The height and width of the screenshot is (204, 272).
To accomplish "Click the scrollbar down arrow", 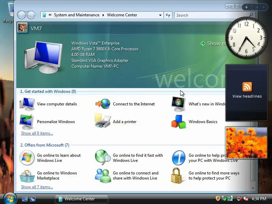I will (253, 188).
